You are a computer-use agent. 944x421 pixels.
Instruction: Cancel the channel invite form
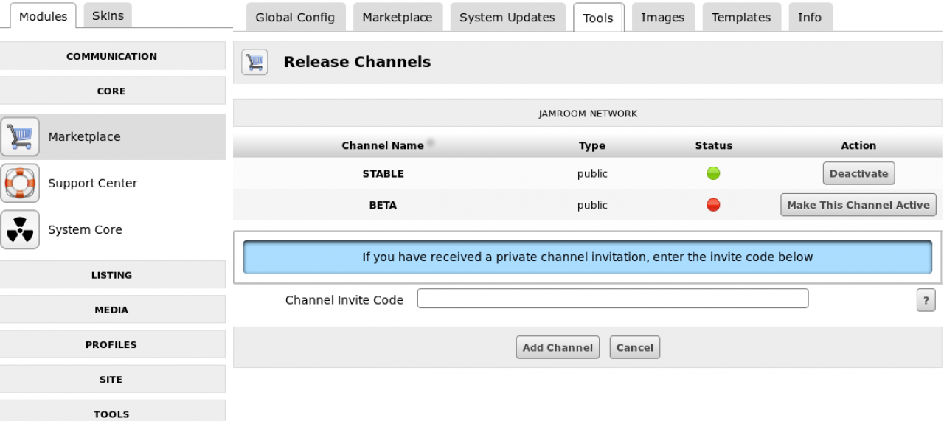(634, 348)
